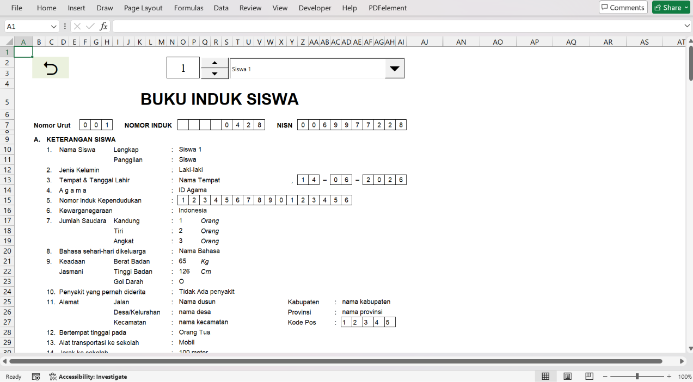The height and width of the screenshot is (382, 693).
Task: Expand the formula bar chevron
Action: tap(687, 26)
